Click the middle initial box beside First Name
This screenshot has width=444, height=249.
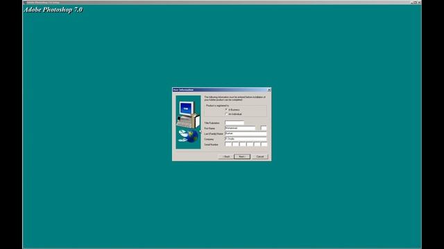coord(264,128)
